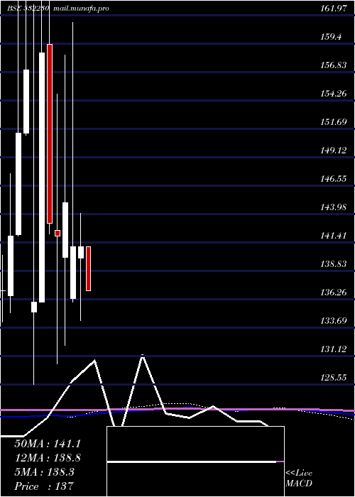Click the 50MA : 141.1 readout
The image size is (355, 497).
(x=48, y=444)
